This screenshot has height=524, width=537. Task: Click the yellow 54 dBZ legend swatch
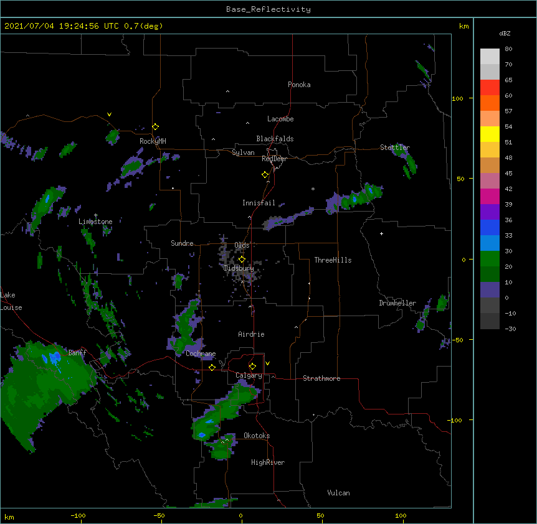tap(490, 134)
